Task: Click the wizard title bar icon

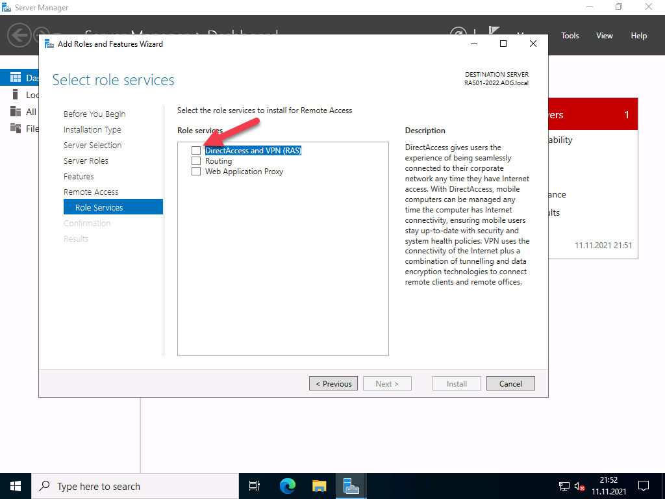Action: pos(49,44)
